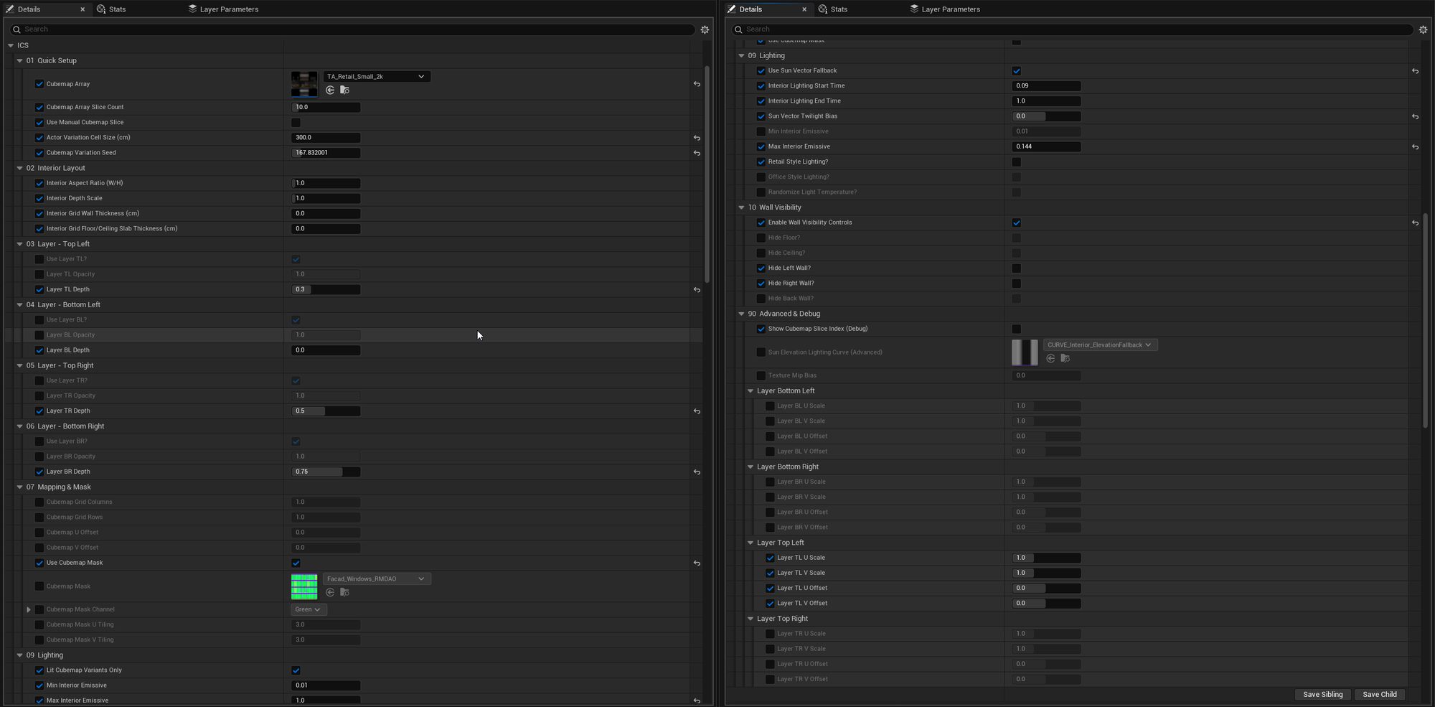Toggle Retail Style Lighting value checkbox

coord(1016,162)
